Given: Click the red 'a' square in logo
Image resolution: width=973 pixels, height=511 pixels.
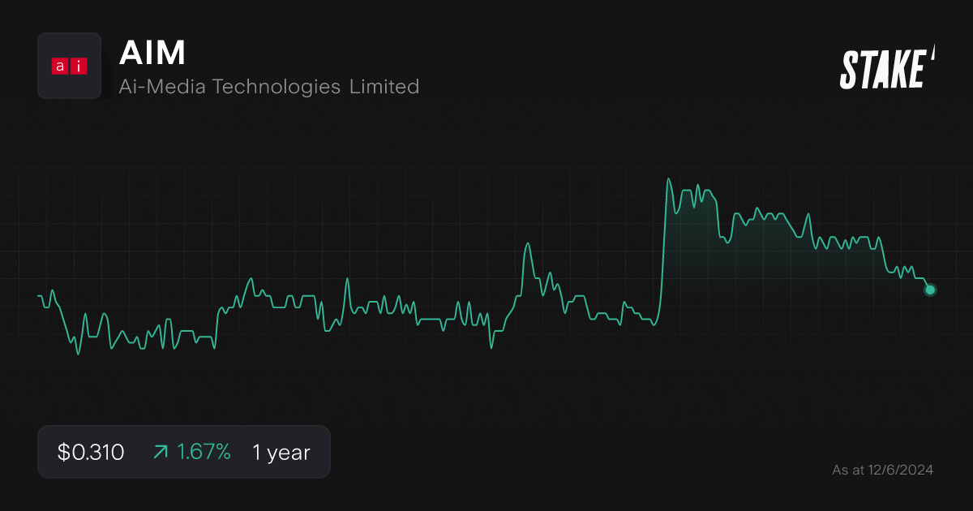Looking at the screenshot, I should (x=60, y=67).
